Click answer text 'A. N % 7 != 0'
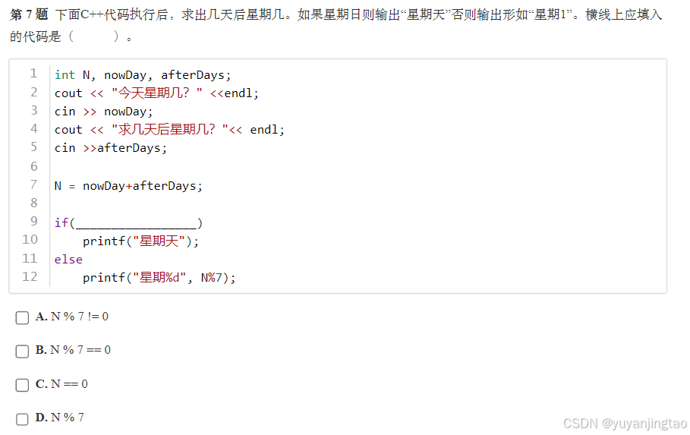 pos(71,317)
